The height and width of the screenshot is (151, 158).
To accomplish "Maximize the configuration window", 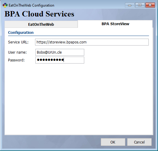I will (x=140, y=5).
